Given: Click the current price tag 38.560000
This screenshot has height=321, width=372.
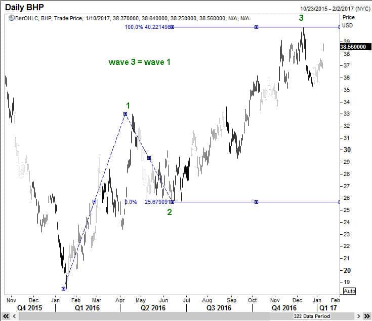Looking at the screenshot, I should (355, 47).
